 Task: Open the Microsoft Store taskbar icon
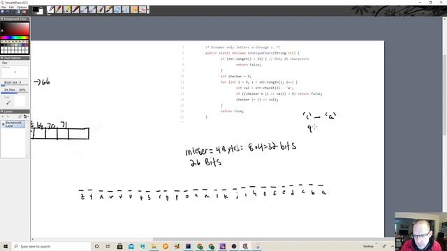tap(119, 246)
